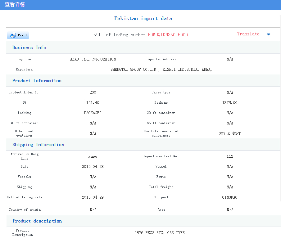281x243 pixels.
Task: Select Import manifest No. value 112
Action: pyautogui.click(x=230, y=156)
